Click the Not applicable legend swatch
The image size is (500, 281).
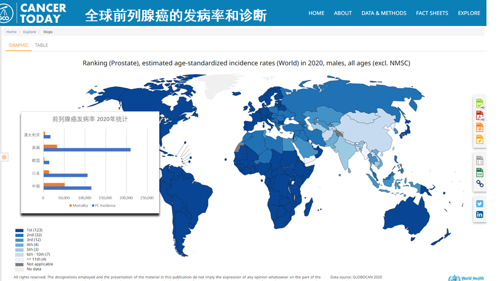[x=19, y=264]
